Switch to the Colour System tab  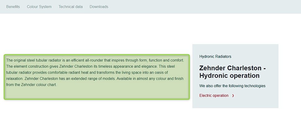click(39, 7)
